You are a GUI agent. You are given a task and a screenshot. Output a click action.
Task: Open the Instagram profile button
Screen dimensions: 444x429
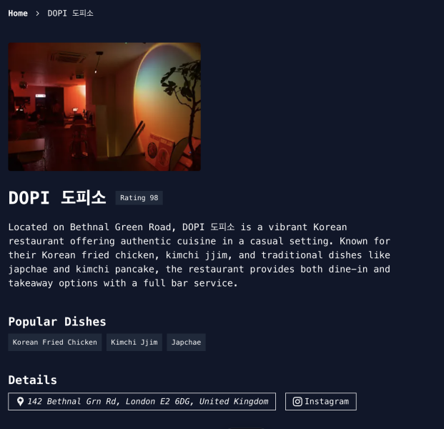pos(321,401)
